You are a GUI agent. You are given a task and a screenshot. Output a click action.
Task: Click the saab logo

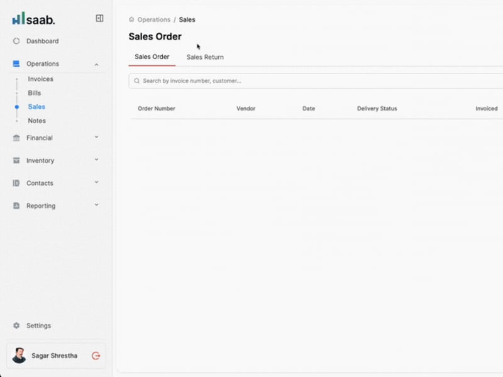pos(33,19)
